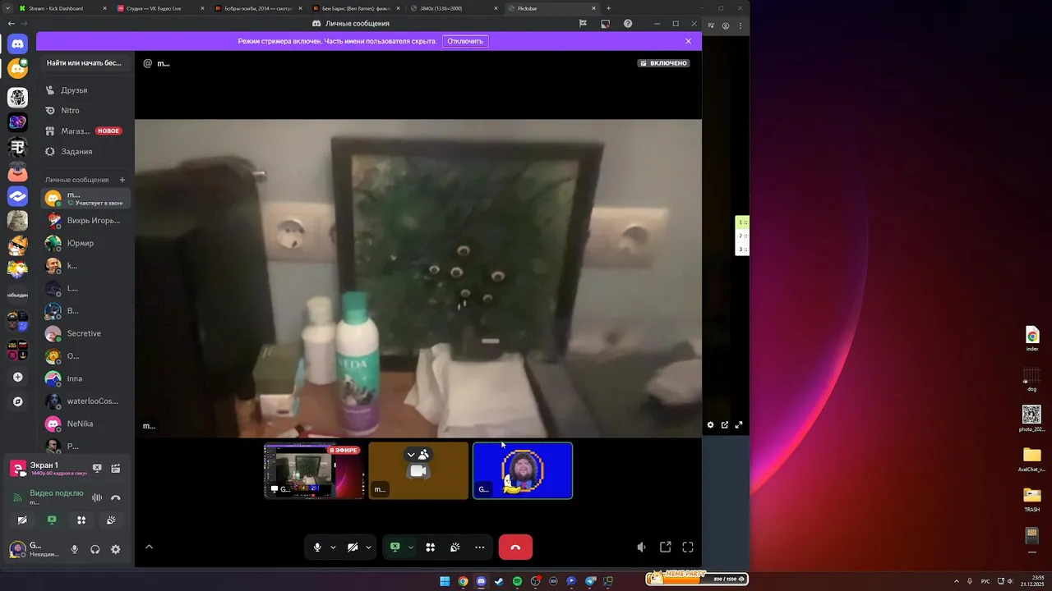Open Spotify from the Windows taskbar

[517, 581]
